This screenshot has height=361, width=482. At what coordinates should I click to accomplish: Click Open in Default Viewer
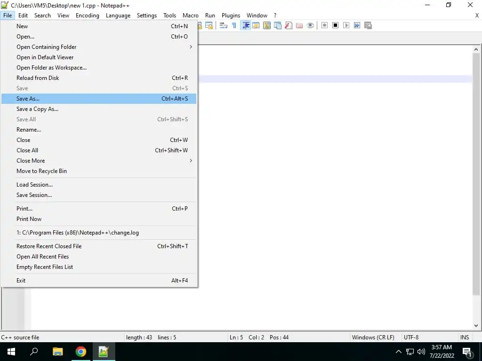[x=99, y=57]
